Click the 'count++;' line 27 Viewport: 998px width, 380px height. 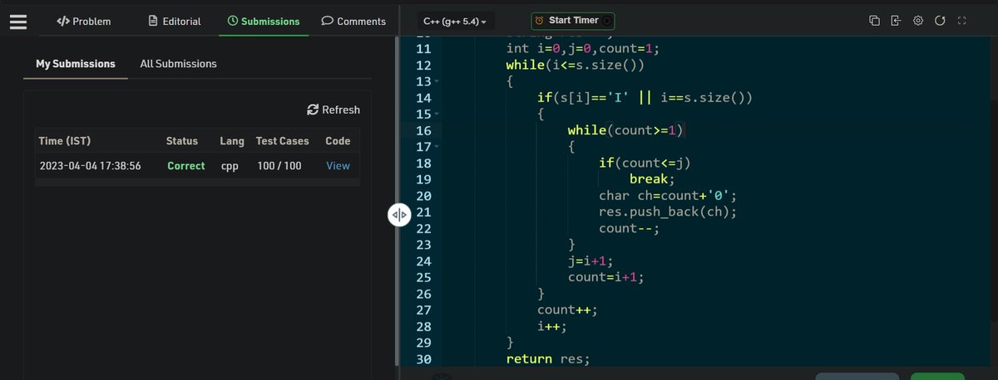click(567, 309)
